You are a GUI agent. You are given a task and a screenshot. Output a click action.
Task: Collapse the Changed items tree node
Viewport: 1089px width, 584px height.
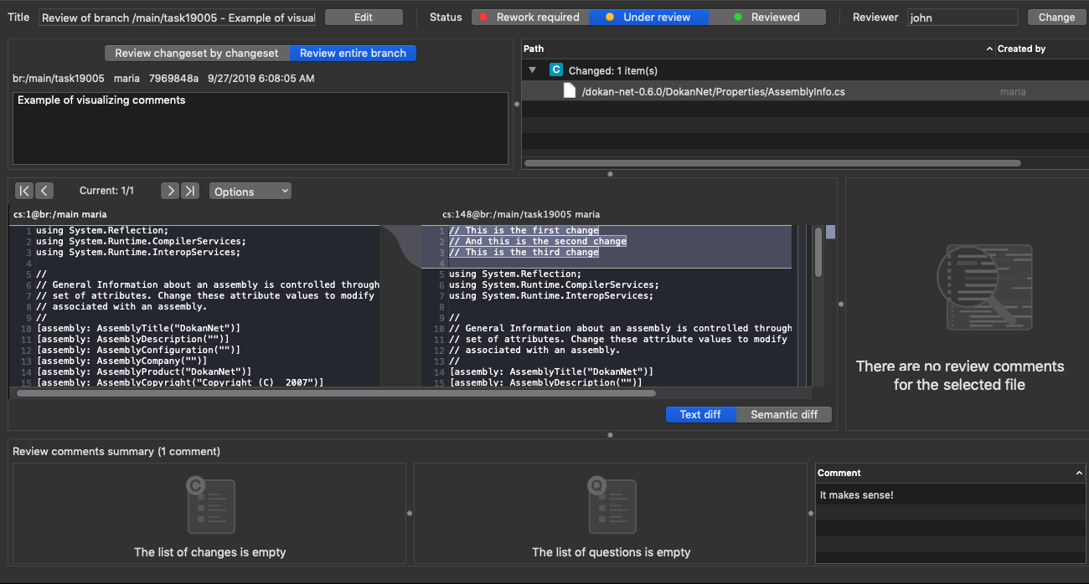tap(533, 70)
